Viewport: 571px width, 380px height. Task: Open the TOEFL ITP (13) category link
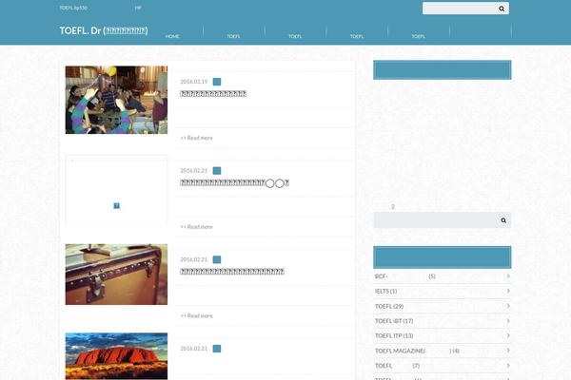click(394, 335)
